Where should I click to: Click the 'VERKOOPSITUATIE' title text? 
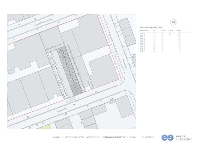(x=114, y=137)
